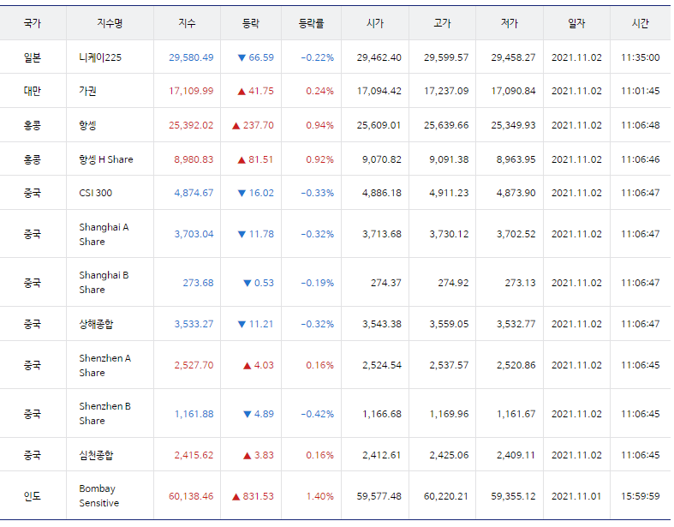The image size is (674, 527).
Task: Select the 대만 country cell
Action: [x=33, y=91]
